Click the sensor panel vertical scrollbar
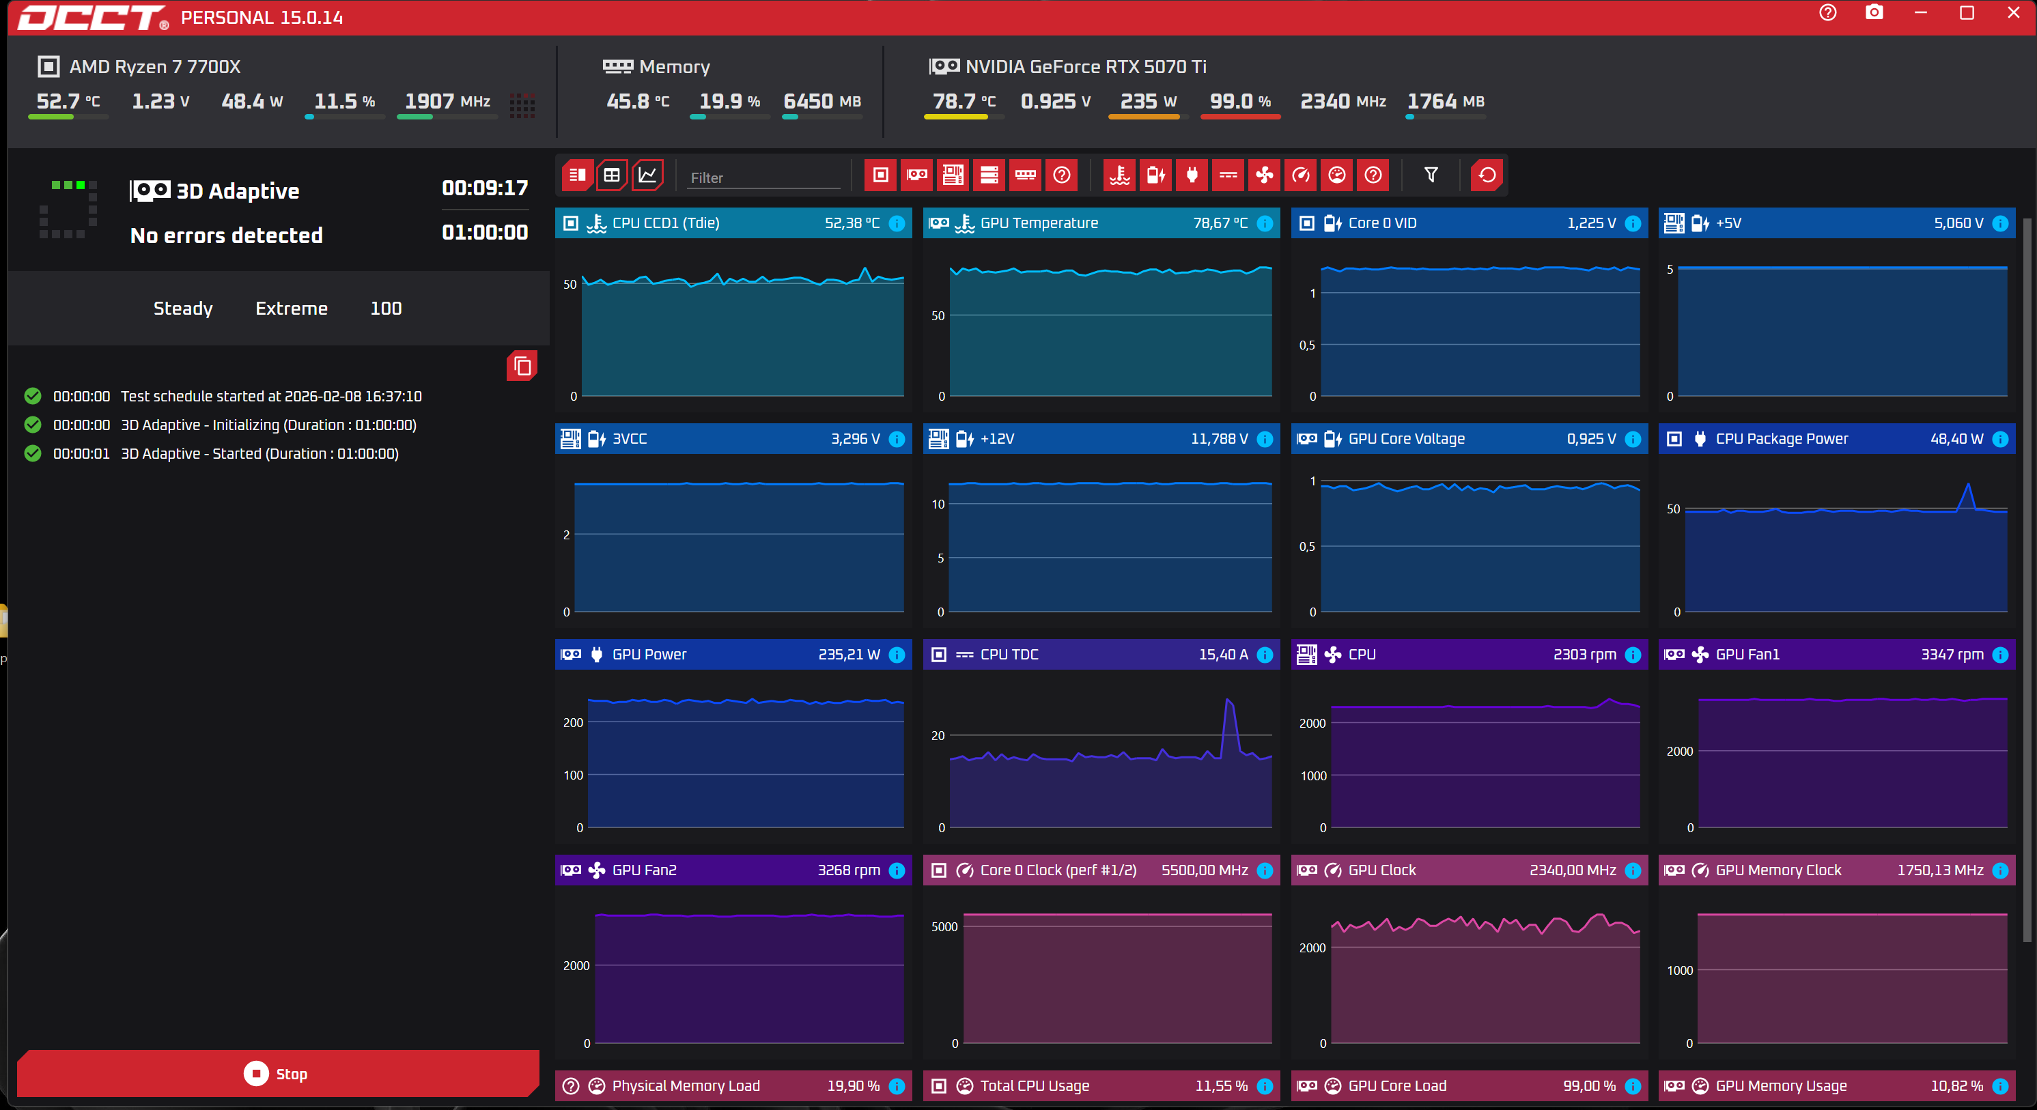Image resolution: width=2037 pixels, height=1110 pixels. click(2027, 581)
